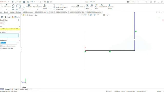Select the Smart Dimension tool

pyautogui.click(x=6, y=6)
